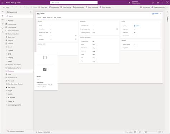Viewport: 170px width, 134px height.
Task: Open the app launcher waffle icon
Action: [3, 3]
